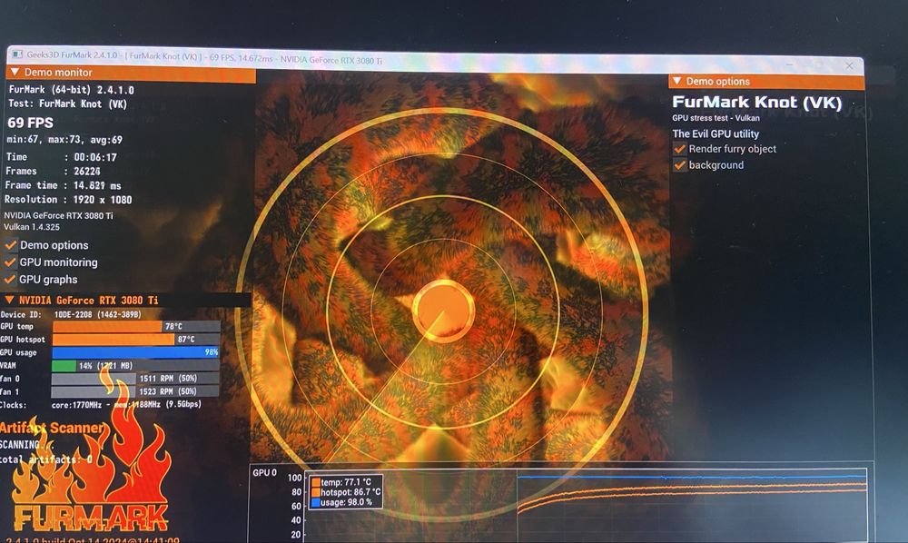Screen dimensions: 908x543
Task: Click the total artifacts: 0 line
Action: point(46,459)
